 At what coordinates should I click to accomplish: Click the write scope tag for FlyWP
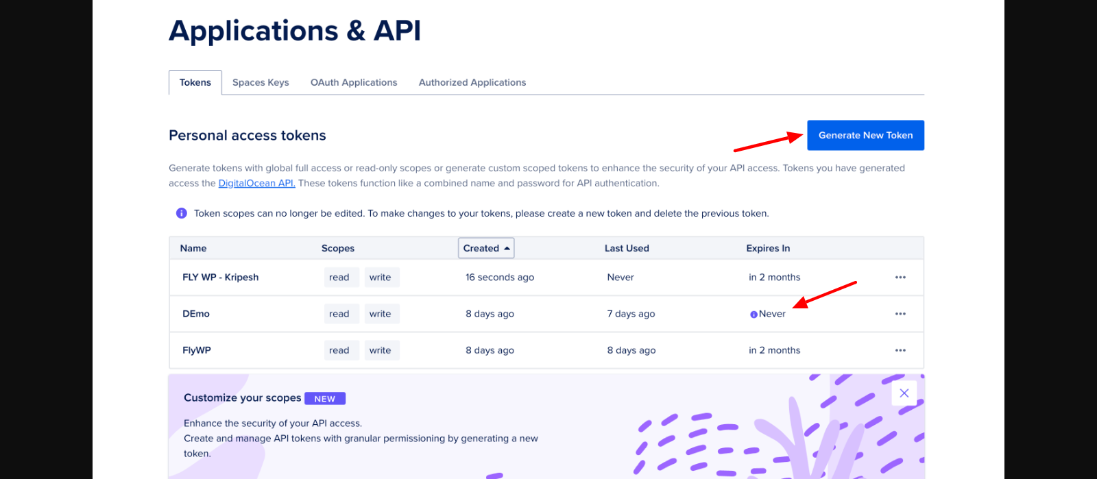[x=381, y=350]
